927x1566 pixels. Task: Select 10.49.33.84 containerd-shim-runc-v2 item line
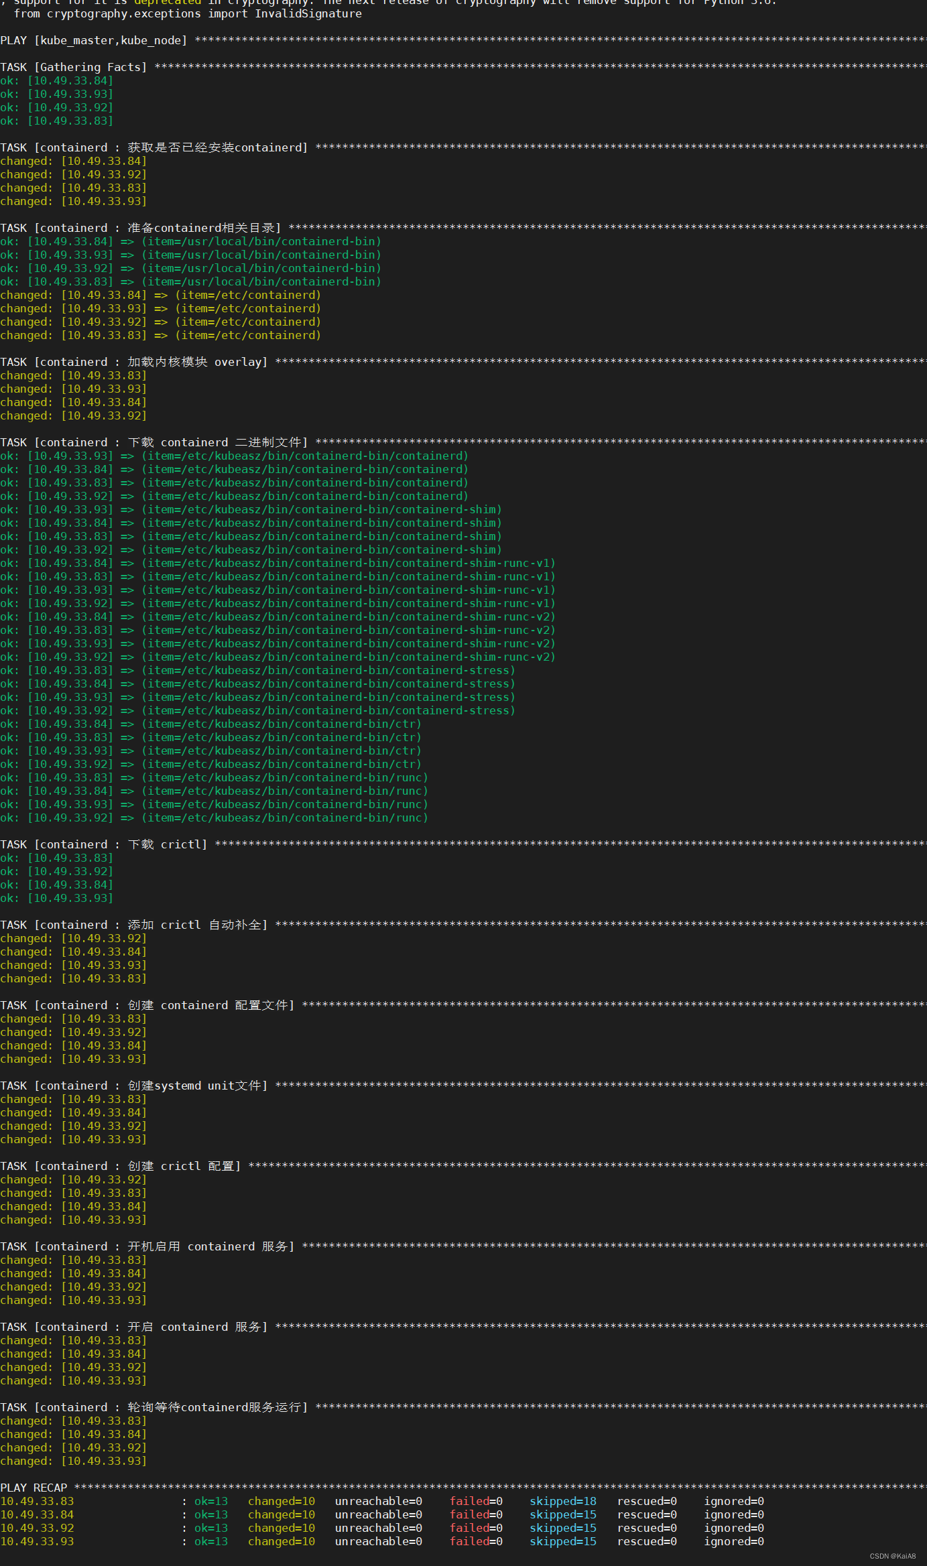tap(278, 616)
